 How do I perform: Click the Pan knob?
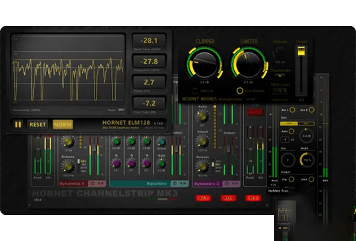[x=287, y=160]
